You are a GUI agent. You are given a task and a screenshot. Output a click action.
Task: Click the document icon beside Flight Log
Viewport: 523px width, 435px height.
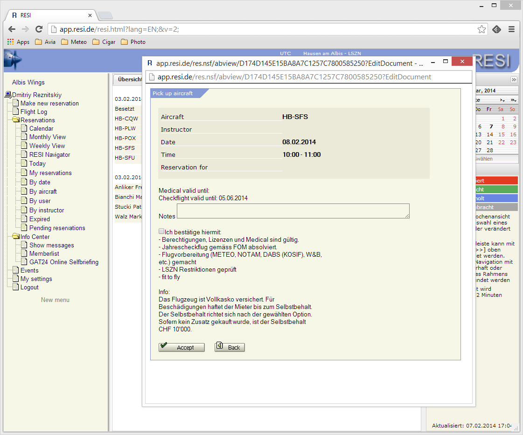pyautogui.click(x=16, y=112)
